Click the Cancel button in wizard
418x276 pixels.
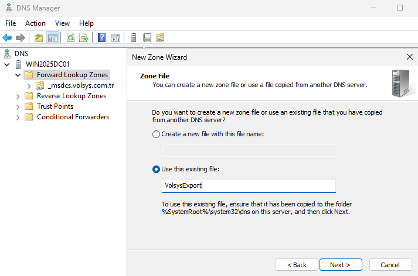pyautogui.click(x=390, y=265)
